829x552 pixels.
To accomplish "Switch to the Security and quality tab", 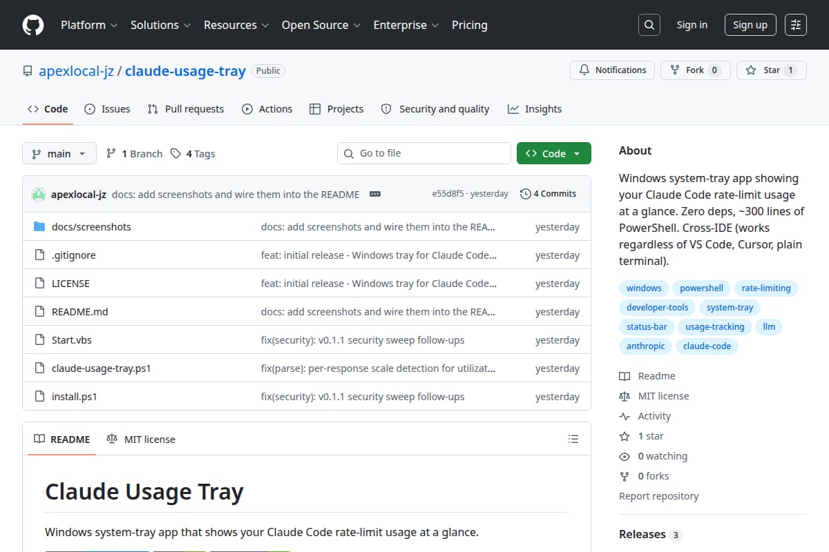I will point(435,109).
